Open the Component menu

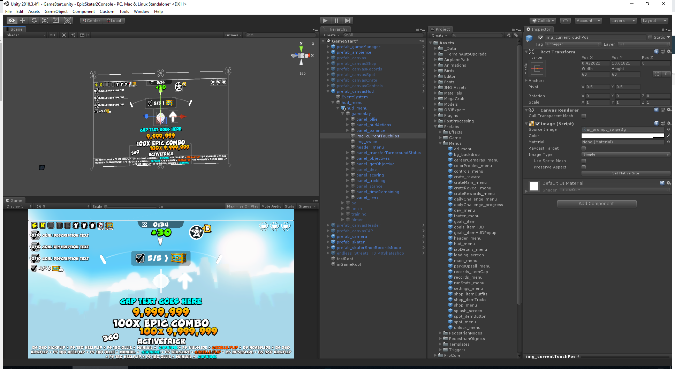coord(83,12)
